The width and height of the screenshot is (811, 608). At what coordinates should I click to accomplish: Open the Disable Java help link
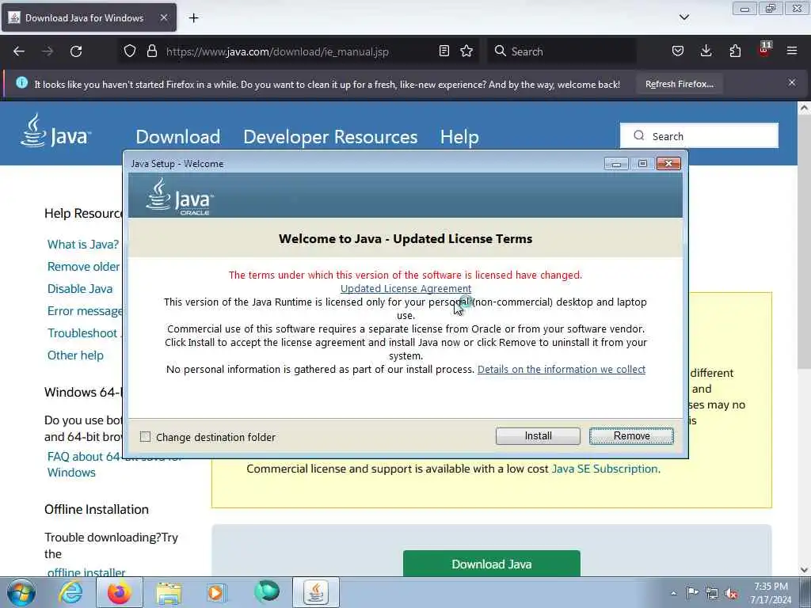pyautogui.click(x=80, y=288)
